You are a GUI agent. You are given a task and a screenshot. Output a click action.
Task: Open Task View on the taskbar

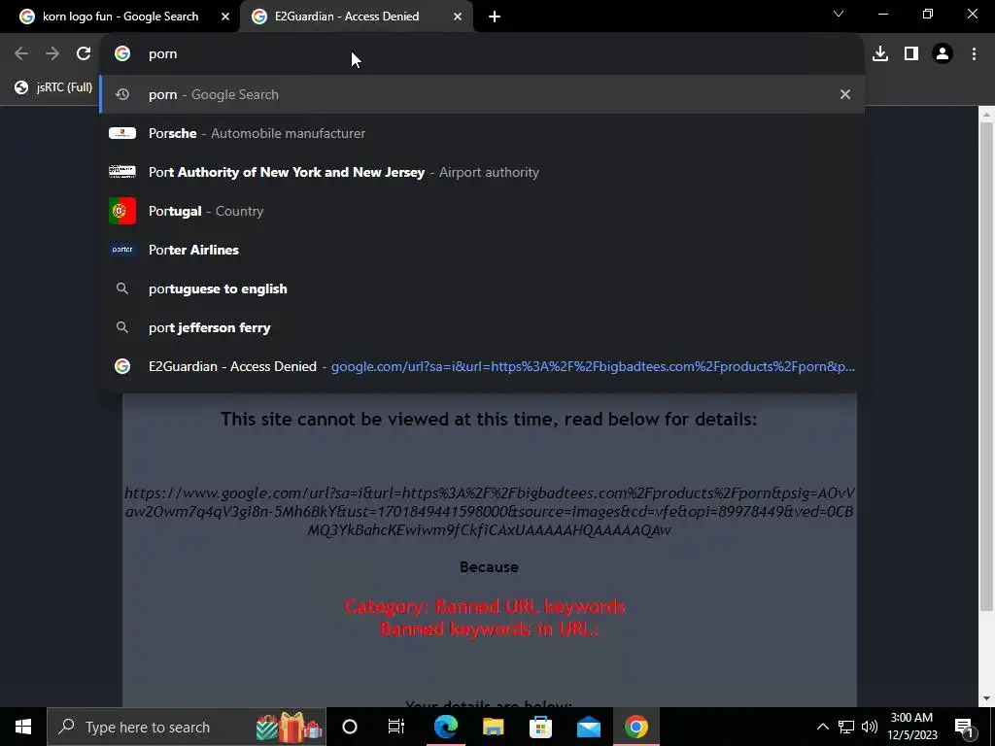[x=396, y=727]
